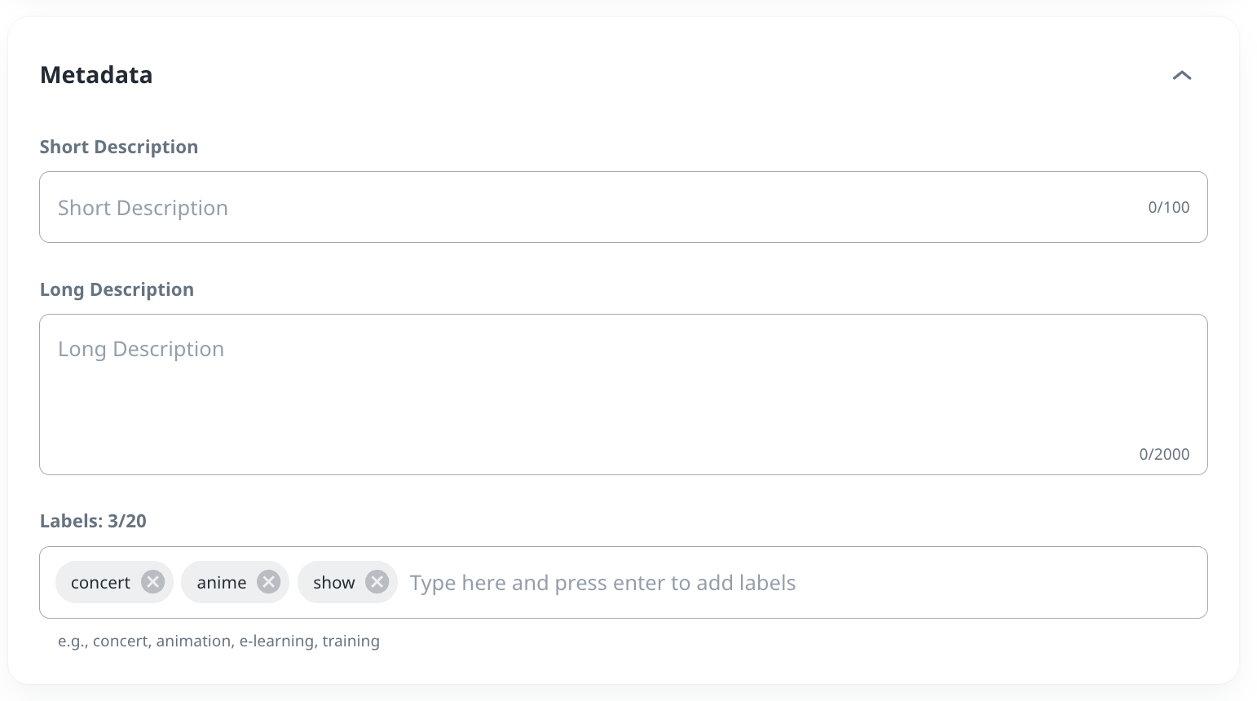This screenshot has height=701, width=1257.
Task: Collapse the Metadata section
Action: tap(1181, 76)
